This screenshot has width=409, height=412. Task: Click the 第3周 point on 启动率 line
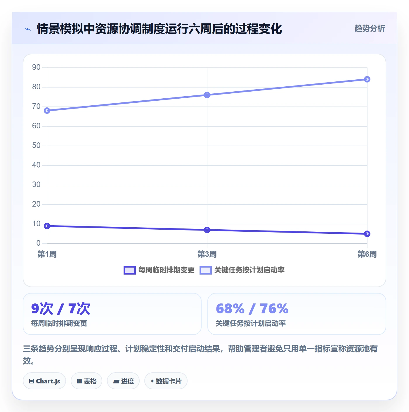(207, 95)
